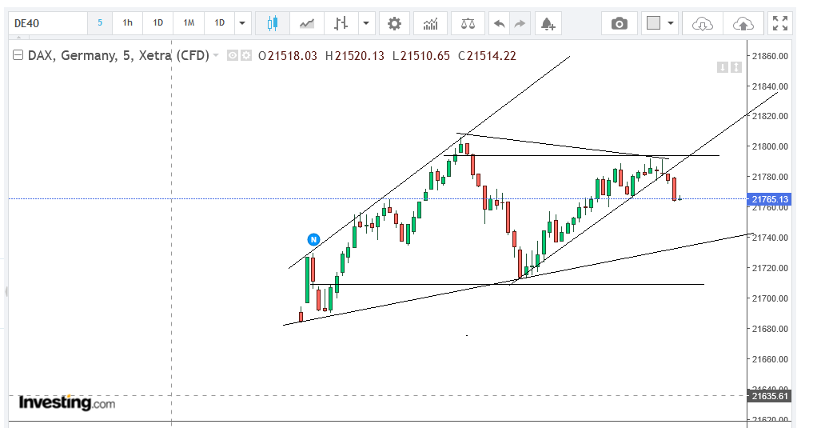The image size is (817, 428).
Task: Enter fullscreen mode
Action: (x=780, y=23)
